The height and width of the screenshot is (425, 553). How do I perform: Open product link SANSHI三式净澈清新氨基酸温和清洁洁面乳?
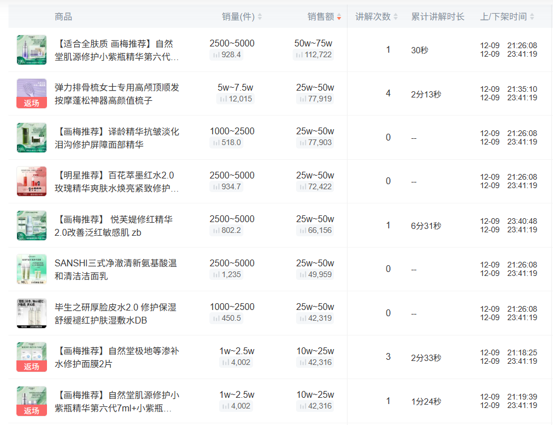pos(115,270)
